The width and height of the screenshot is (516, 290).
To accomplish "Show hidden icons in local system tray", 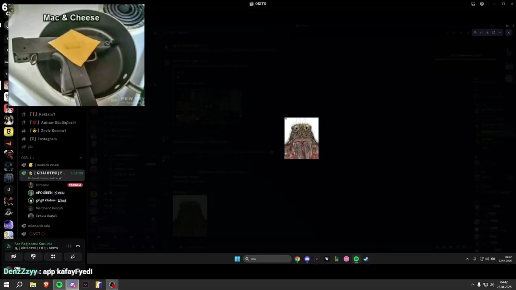I will (x=472, y=285).
